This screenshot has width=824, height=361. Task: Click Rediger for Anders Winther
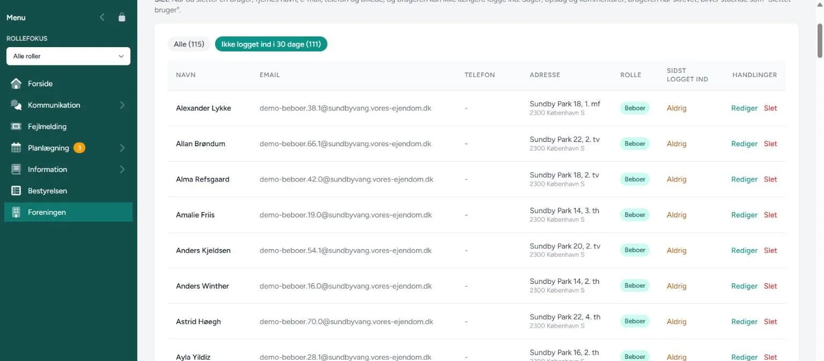(744, 286)
